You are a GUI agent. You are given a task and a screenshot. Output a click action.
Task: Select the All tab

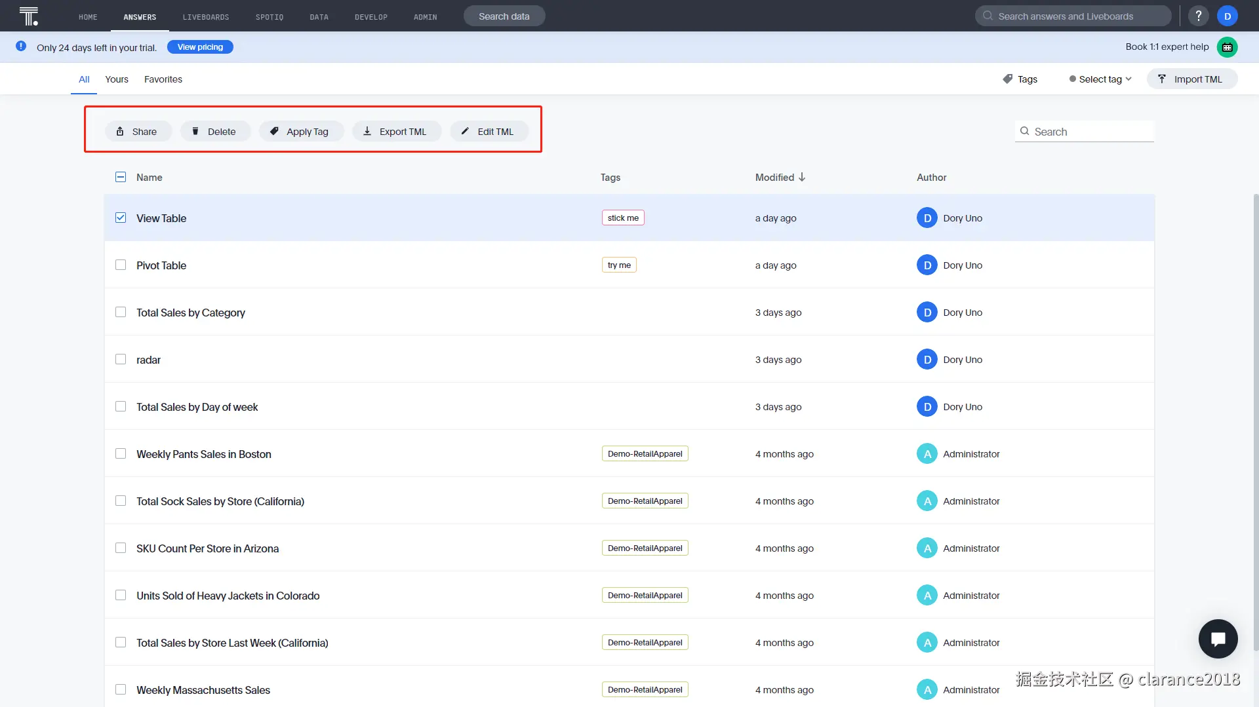[x=84, y=79]
